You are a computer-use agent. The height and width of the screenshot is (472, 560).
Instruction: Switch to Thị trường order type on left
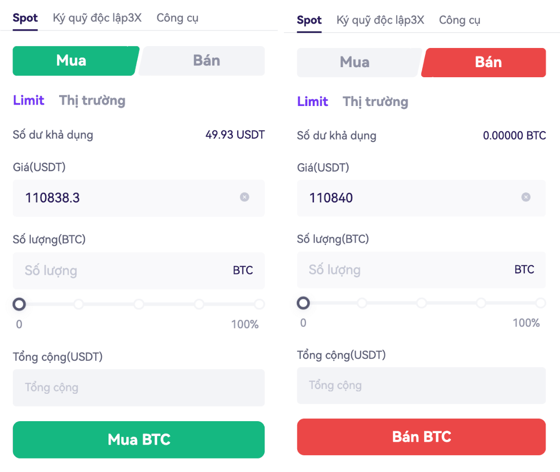[x=92, y=101]
